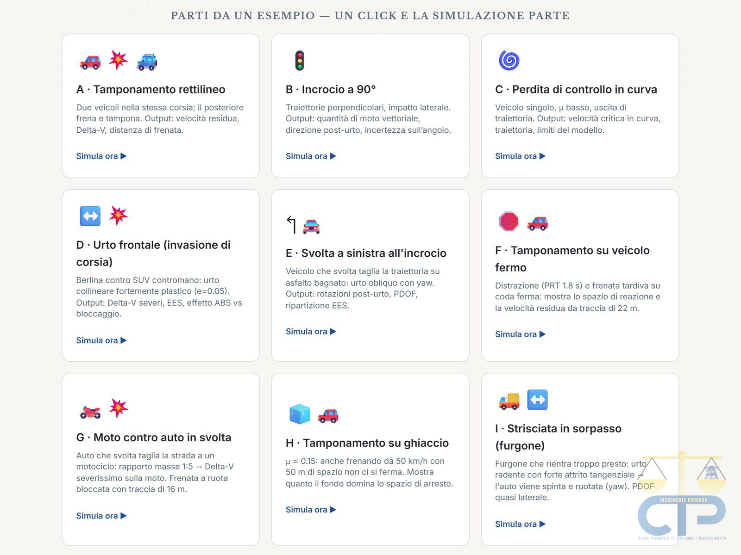Run Simula ora for Svolta a sinistra all'incrocio
This screenshot has height=555, width=741.
coord(311,332)
